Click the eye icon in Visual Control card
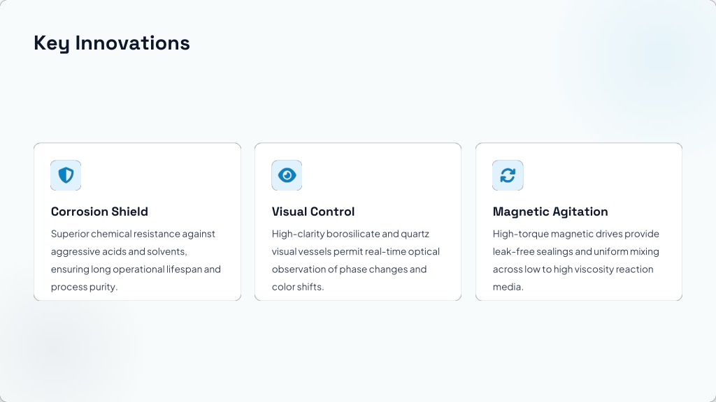716x402 pixels. pos(287,175)
